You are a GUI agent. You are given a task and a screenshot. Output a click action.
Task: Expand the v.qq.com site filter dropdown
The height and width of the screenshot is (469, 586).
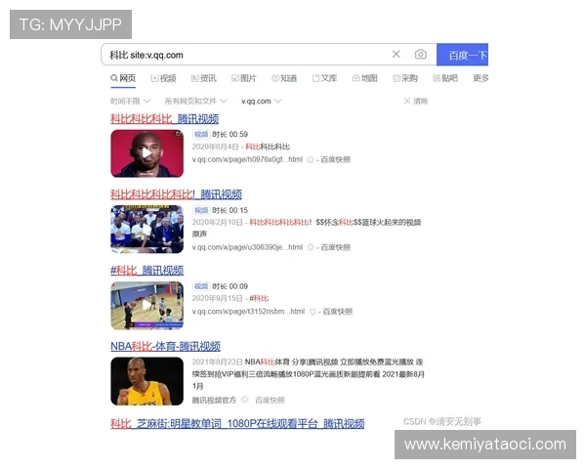(x=261, y=101)
